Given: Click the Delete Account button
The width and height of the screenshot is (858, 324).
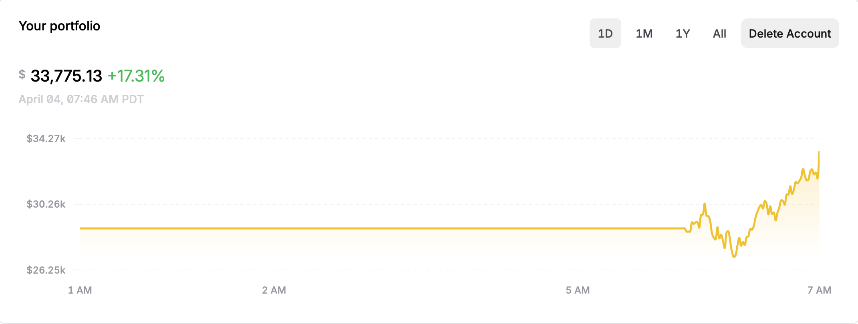Looking at the screenshot, I should [790, 33].
